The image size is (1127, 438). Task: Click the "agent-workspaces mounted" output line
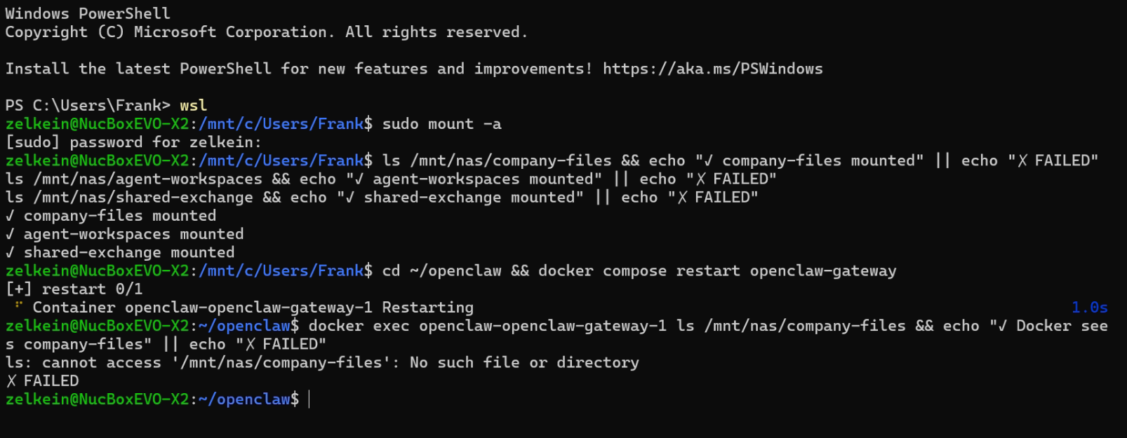coord(125,234)
